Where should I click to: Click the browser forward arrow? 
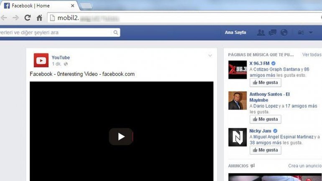(15, 18)
